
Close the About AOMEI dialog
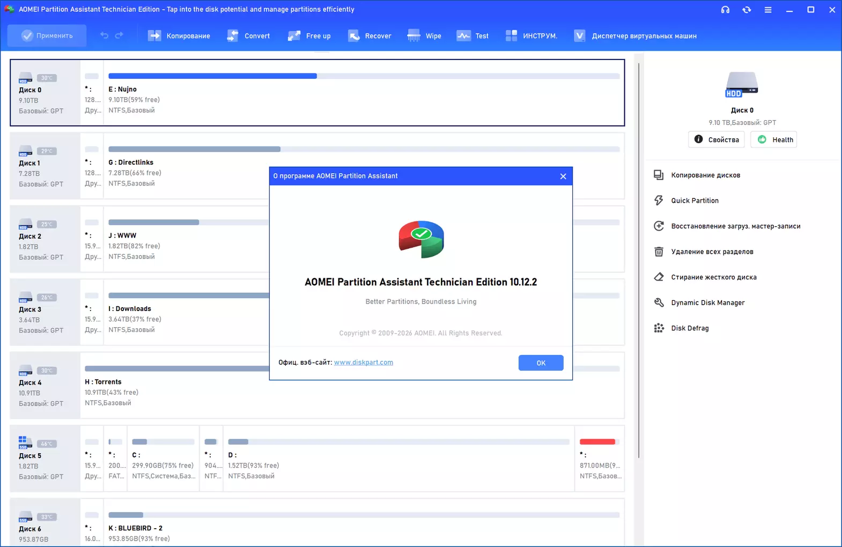[563, 176]
